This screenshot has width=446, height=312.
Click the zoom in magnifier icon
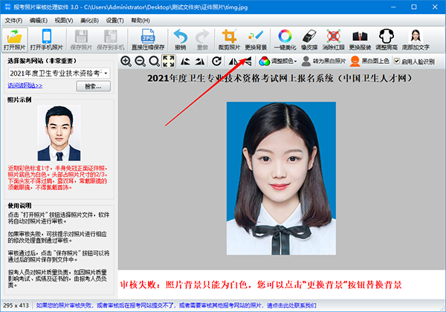coord(126,61)
